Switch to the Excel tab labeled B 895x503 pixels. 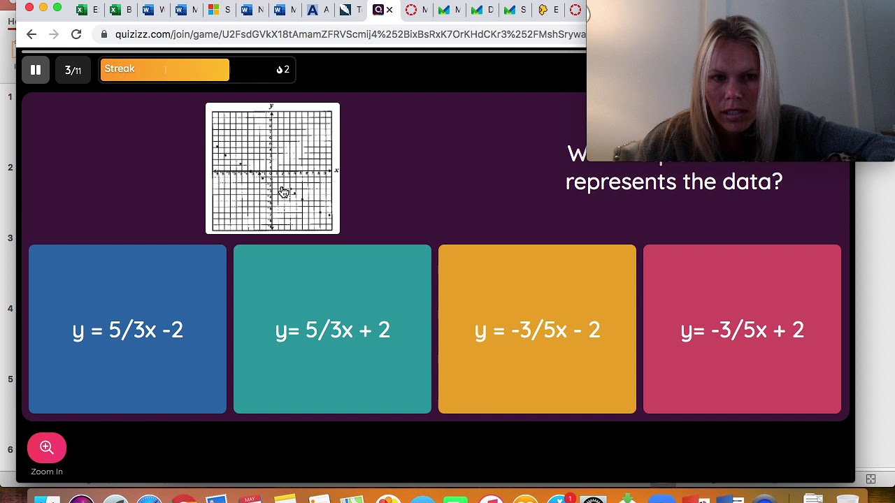pyautogui.click(x=122, y=10)
